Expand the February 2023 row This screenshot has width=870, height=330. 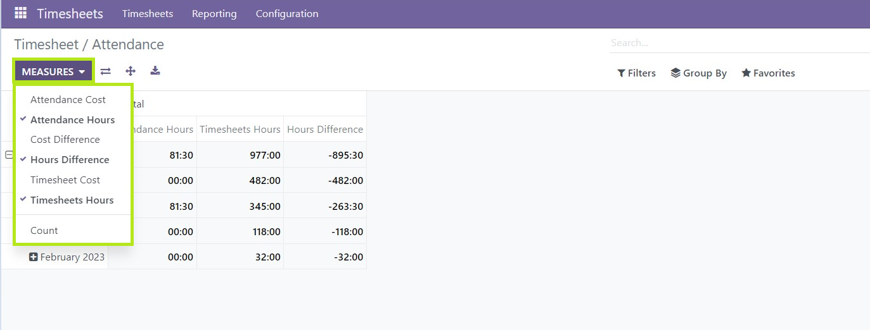point(34,257)
